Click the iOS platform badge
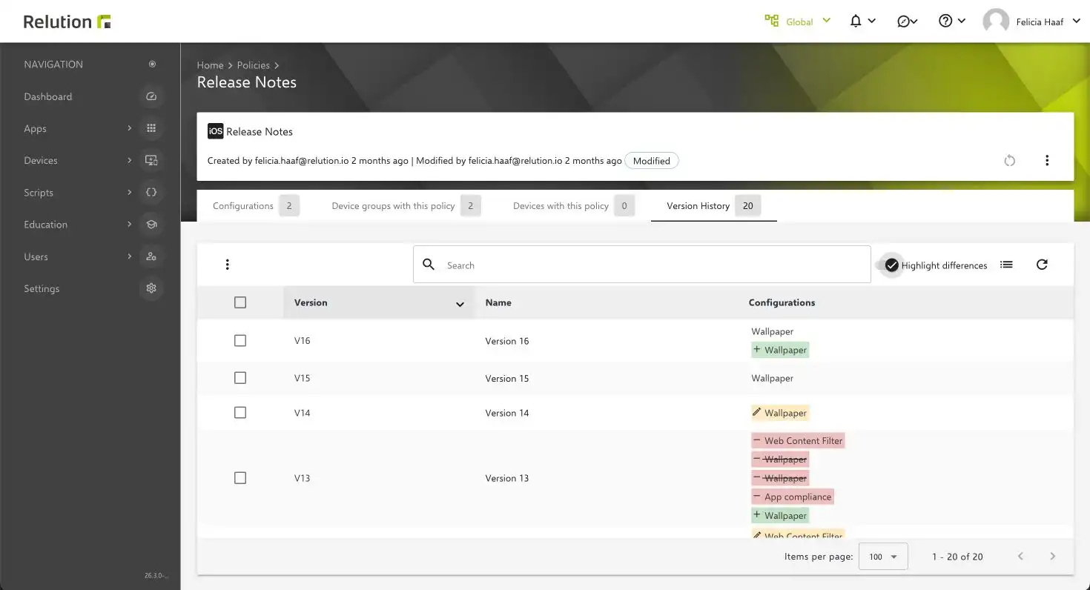 pos(215,131)
